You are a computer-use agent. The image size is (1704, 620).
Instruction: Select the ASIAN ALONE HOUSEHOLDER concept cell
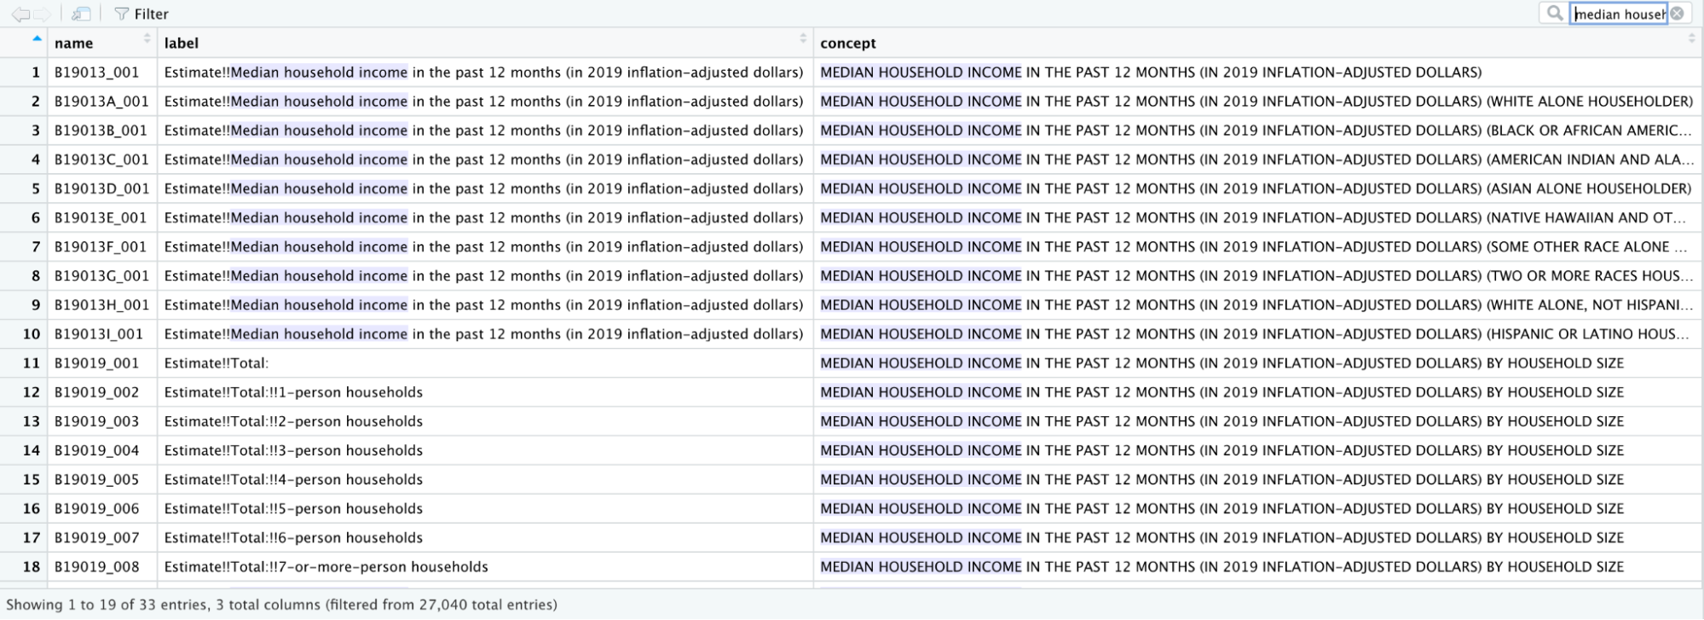[1255, 188]
